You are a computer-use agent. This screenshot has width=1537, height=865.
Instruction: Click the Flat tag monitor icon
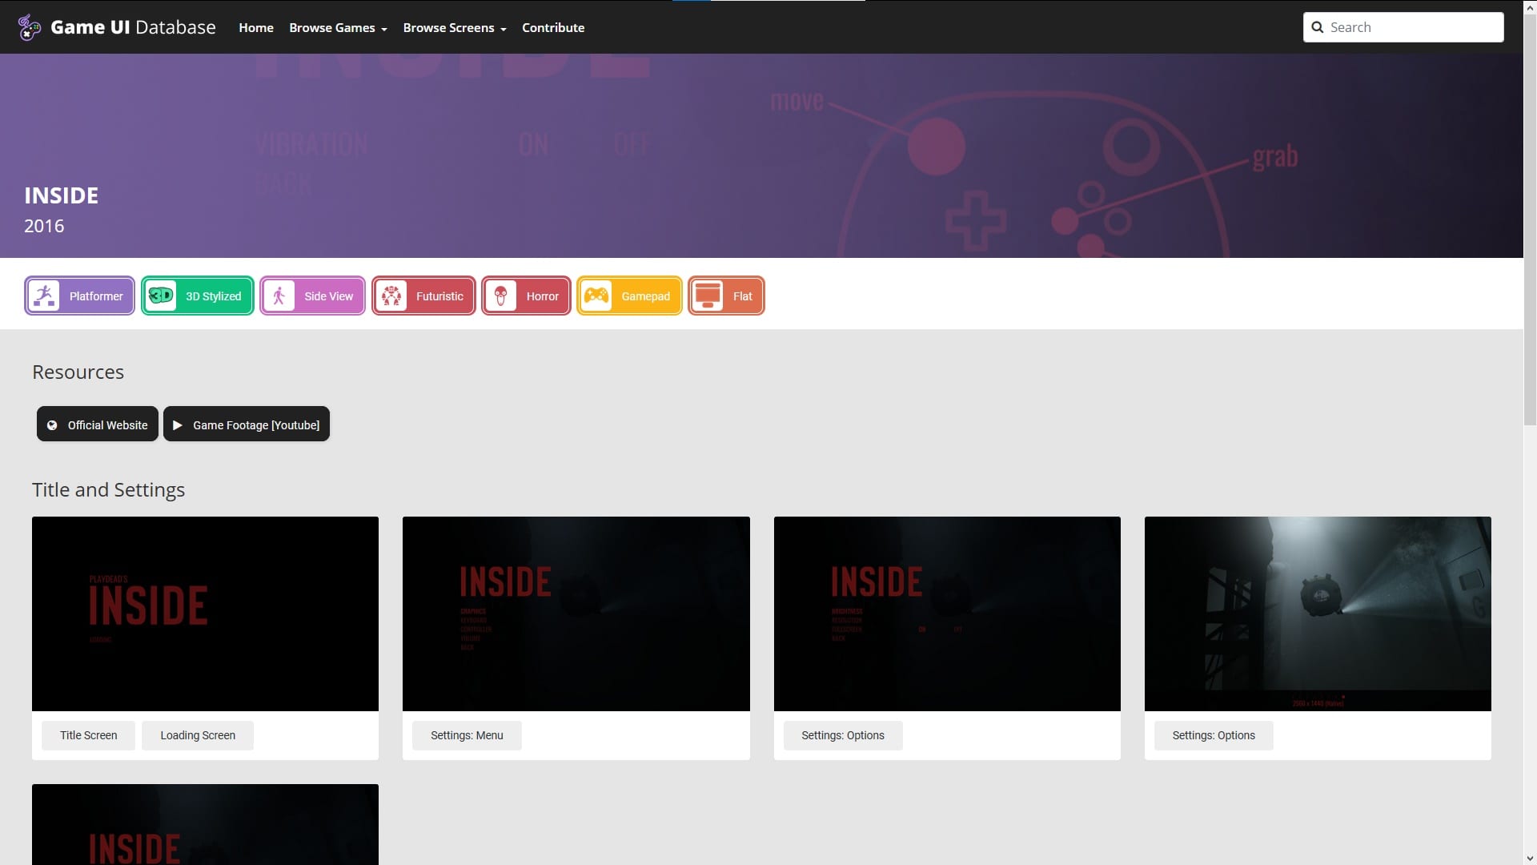click(x=708, y=296)
